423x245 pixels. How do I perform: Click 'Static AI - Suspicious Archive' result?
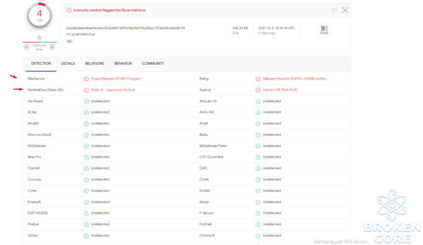click(x=113, y=90)
